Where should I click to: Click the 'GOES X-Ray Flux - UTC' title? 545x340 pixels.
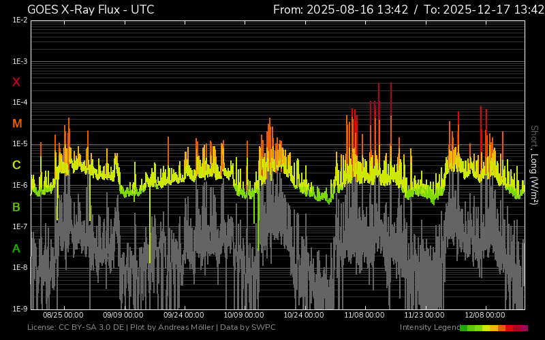[91, 10]
